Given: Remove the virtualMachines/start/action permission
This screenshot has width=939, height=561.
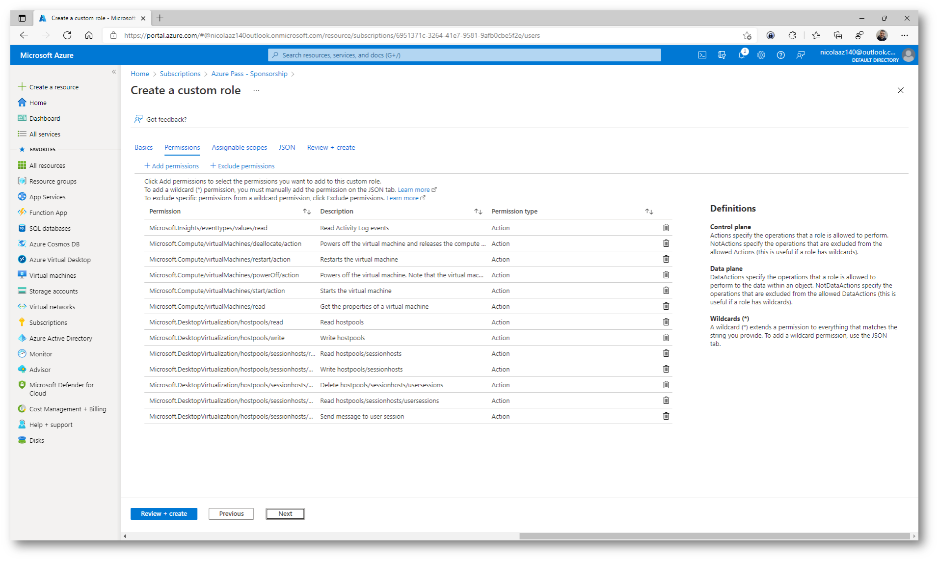Looking at the screenshot, I should [666, 291].
